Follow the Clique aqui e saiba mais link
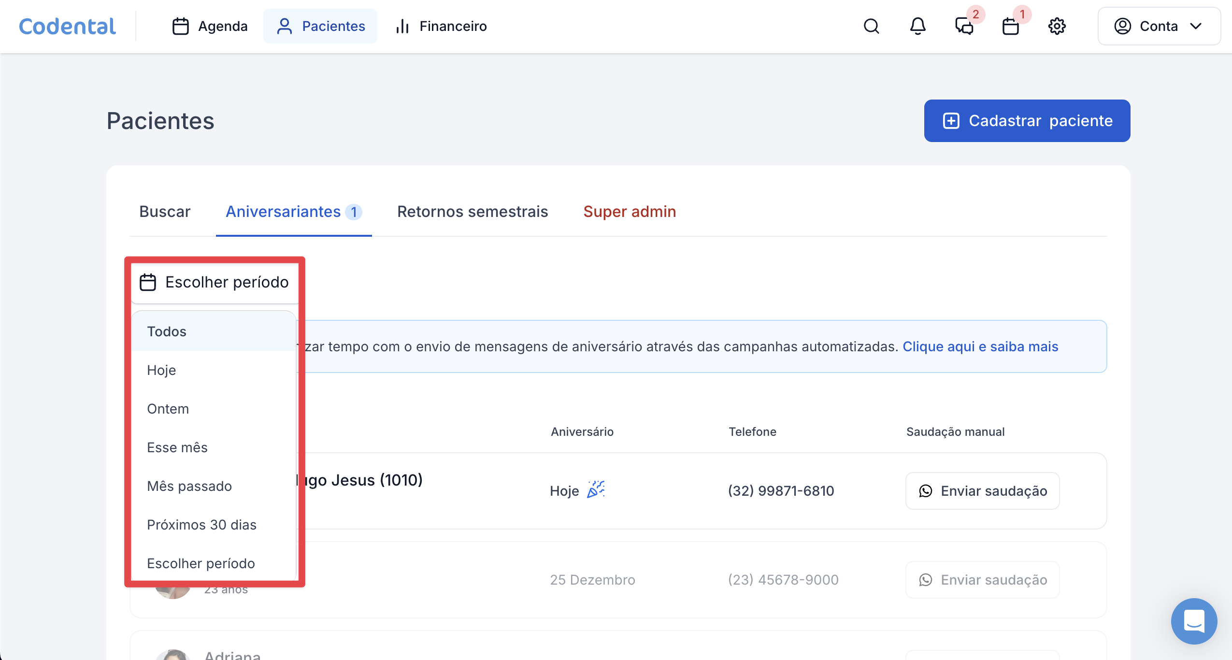1232x660 pixels. point(980,346)
